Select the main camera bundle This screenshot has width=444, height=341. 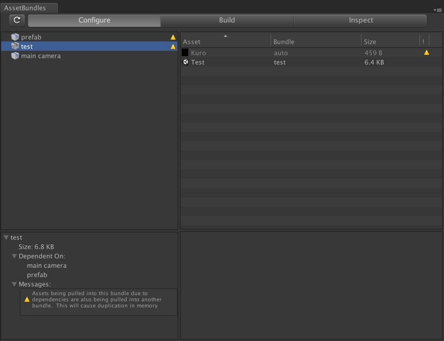coord(41,55)
